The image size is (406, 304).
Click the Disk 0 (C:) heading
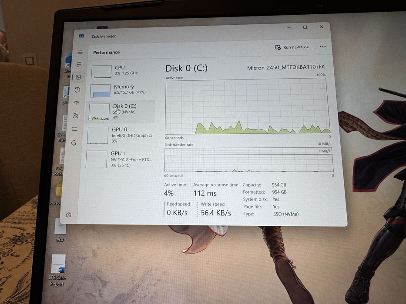pyautogui.click(x=186, y=68)
